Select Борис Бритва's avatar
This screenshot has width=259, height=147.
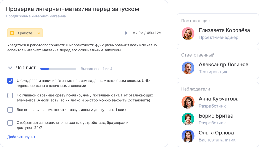188,119
